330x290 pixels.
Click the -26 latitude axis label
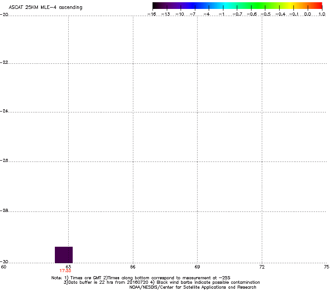(x=4, y=161)
